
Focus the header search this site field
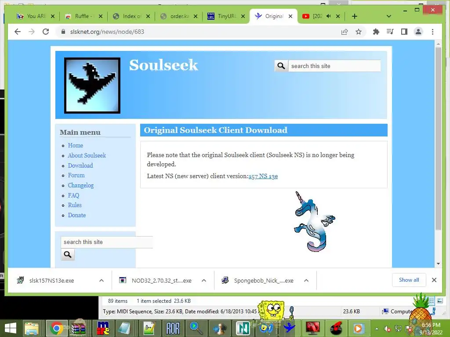point(334,66)
